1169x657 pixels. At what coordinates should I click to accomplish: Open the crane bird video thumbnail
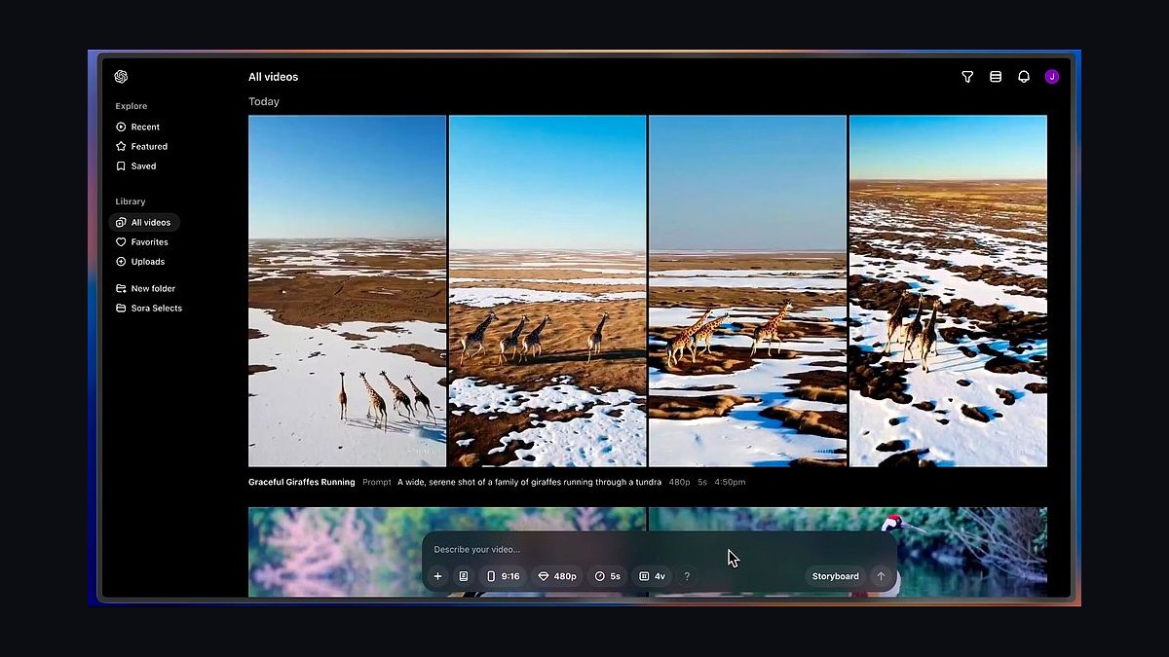848,552
